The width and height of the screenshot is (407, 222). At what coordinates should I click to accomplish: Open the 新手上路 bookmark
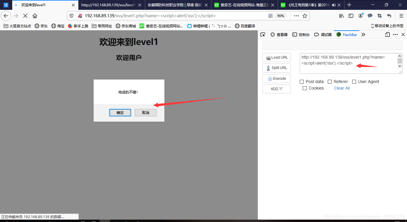pos(78,26)
